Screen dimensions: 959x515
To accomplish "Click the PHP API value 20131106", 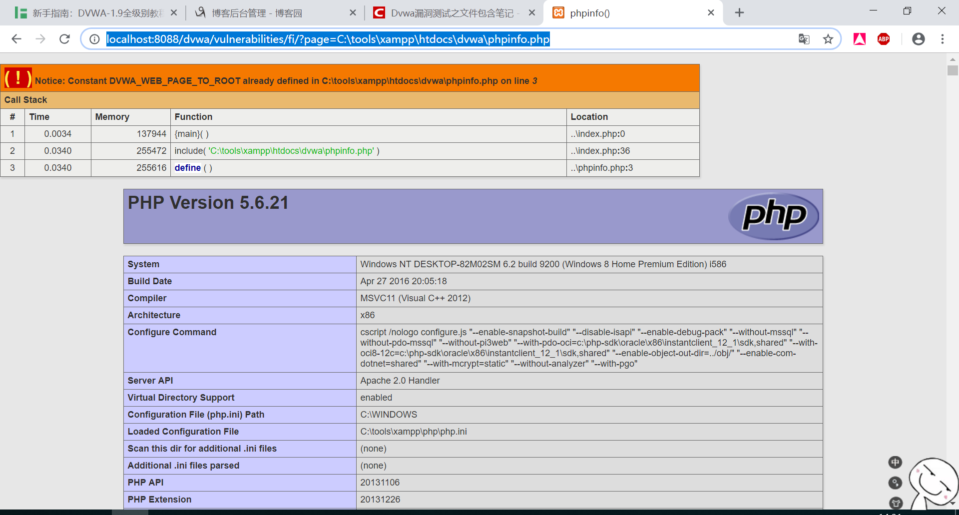I will (x=380, y=483).
